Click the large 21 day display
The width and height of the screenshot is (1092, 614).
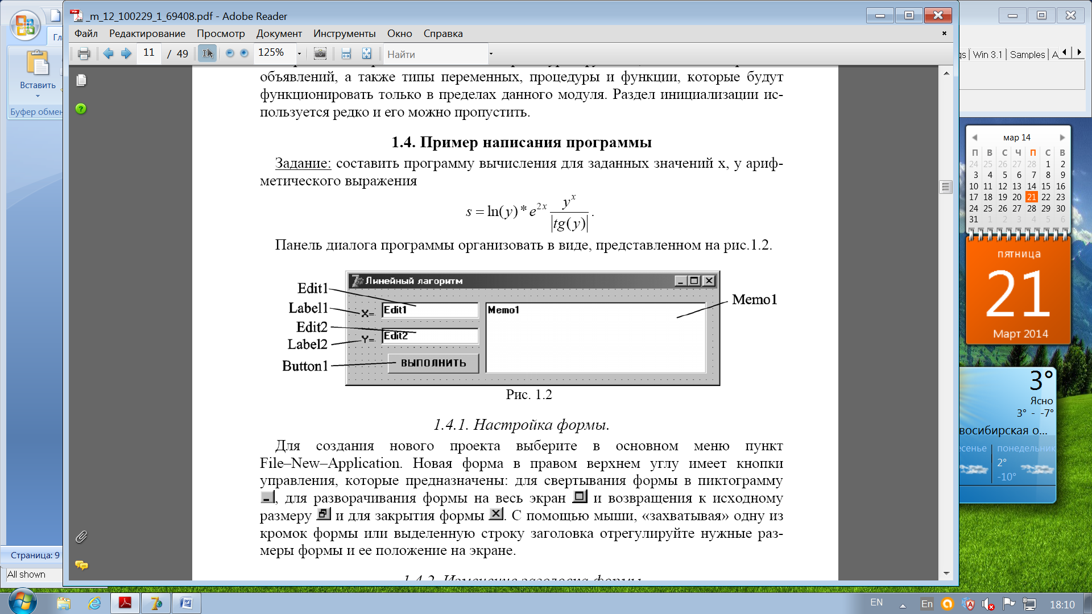coord(1018,294)
